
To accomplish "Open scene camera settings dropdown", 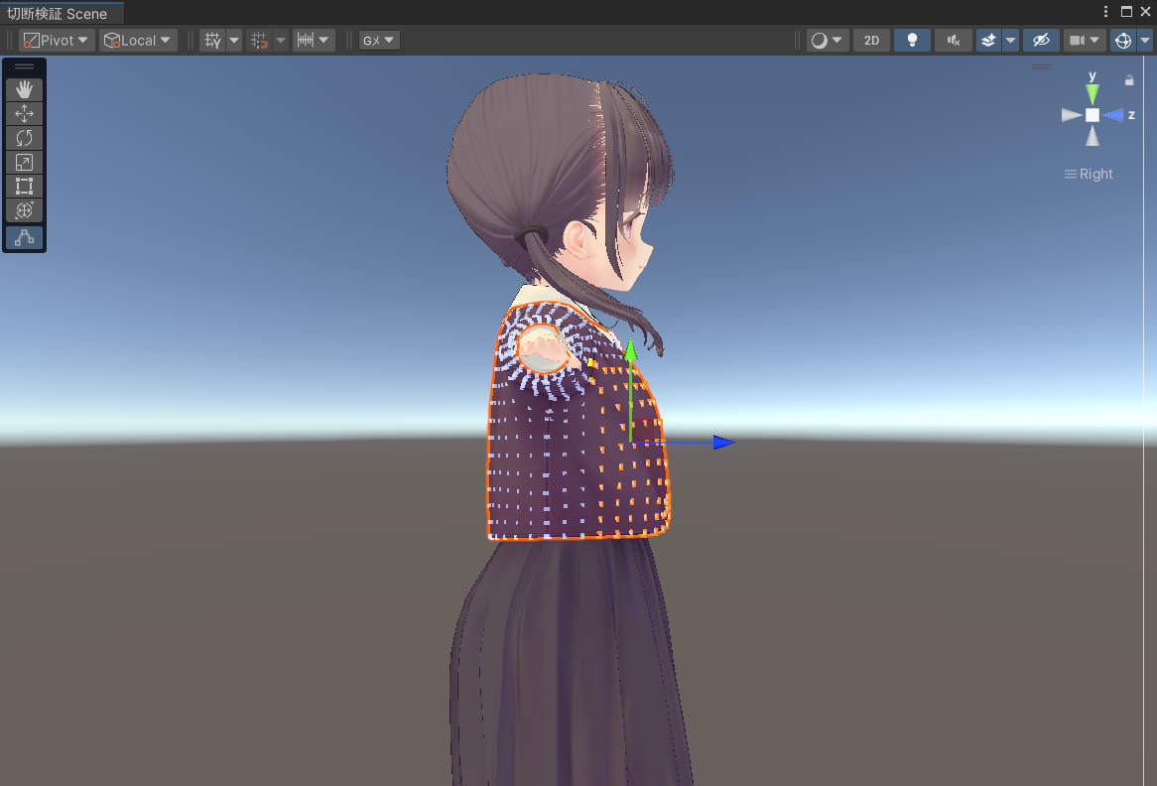I will 1085,41.
